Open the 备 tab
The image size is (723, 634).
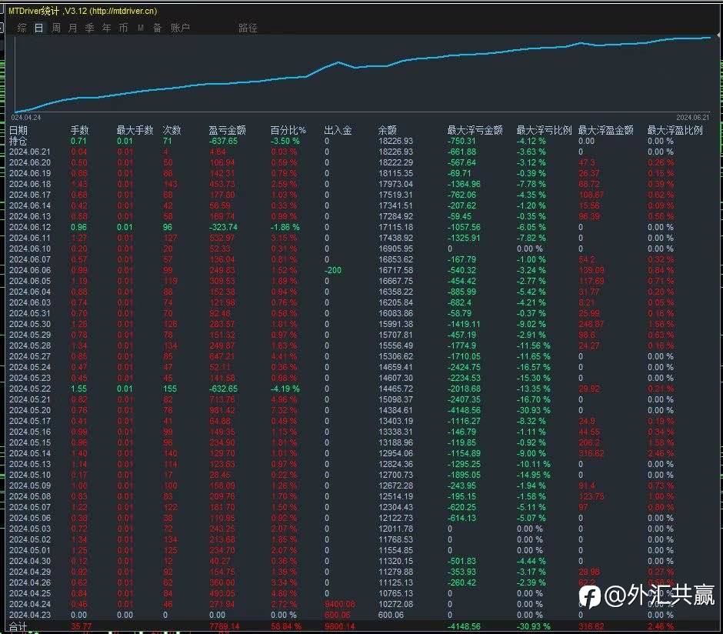[x=157, y=28]
